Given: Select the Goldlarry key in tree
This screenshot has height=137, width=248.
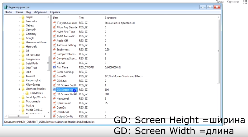Looking at the screenshot, I should pyautogui.click(x=31, y=34).
